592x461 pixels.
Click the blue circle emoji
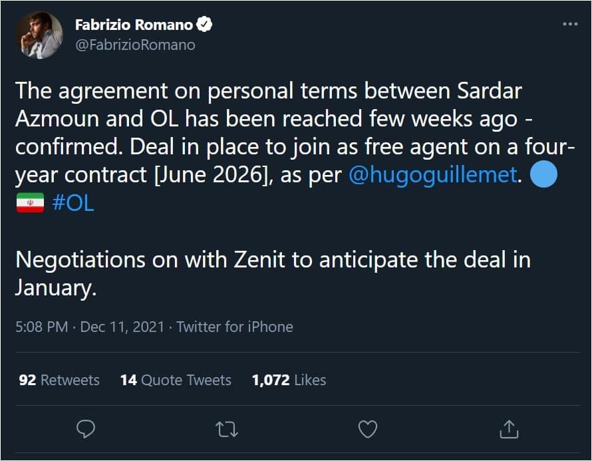[543, 175]
